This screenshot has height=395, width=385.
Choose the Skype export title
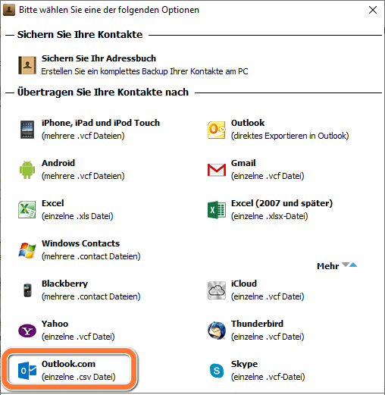(244, 364)
